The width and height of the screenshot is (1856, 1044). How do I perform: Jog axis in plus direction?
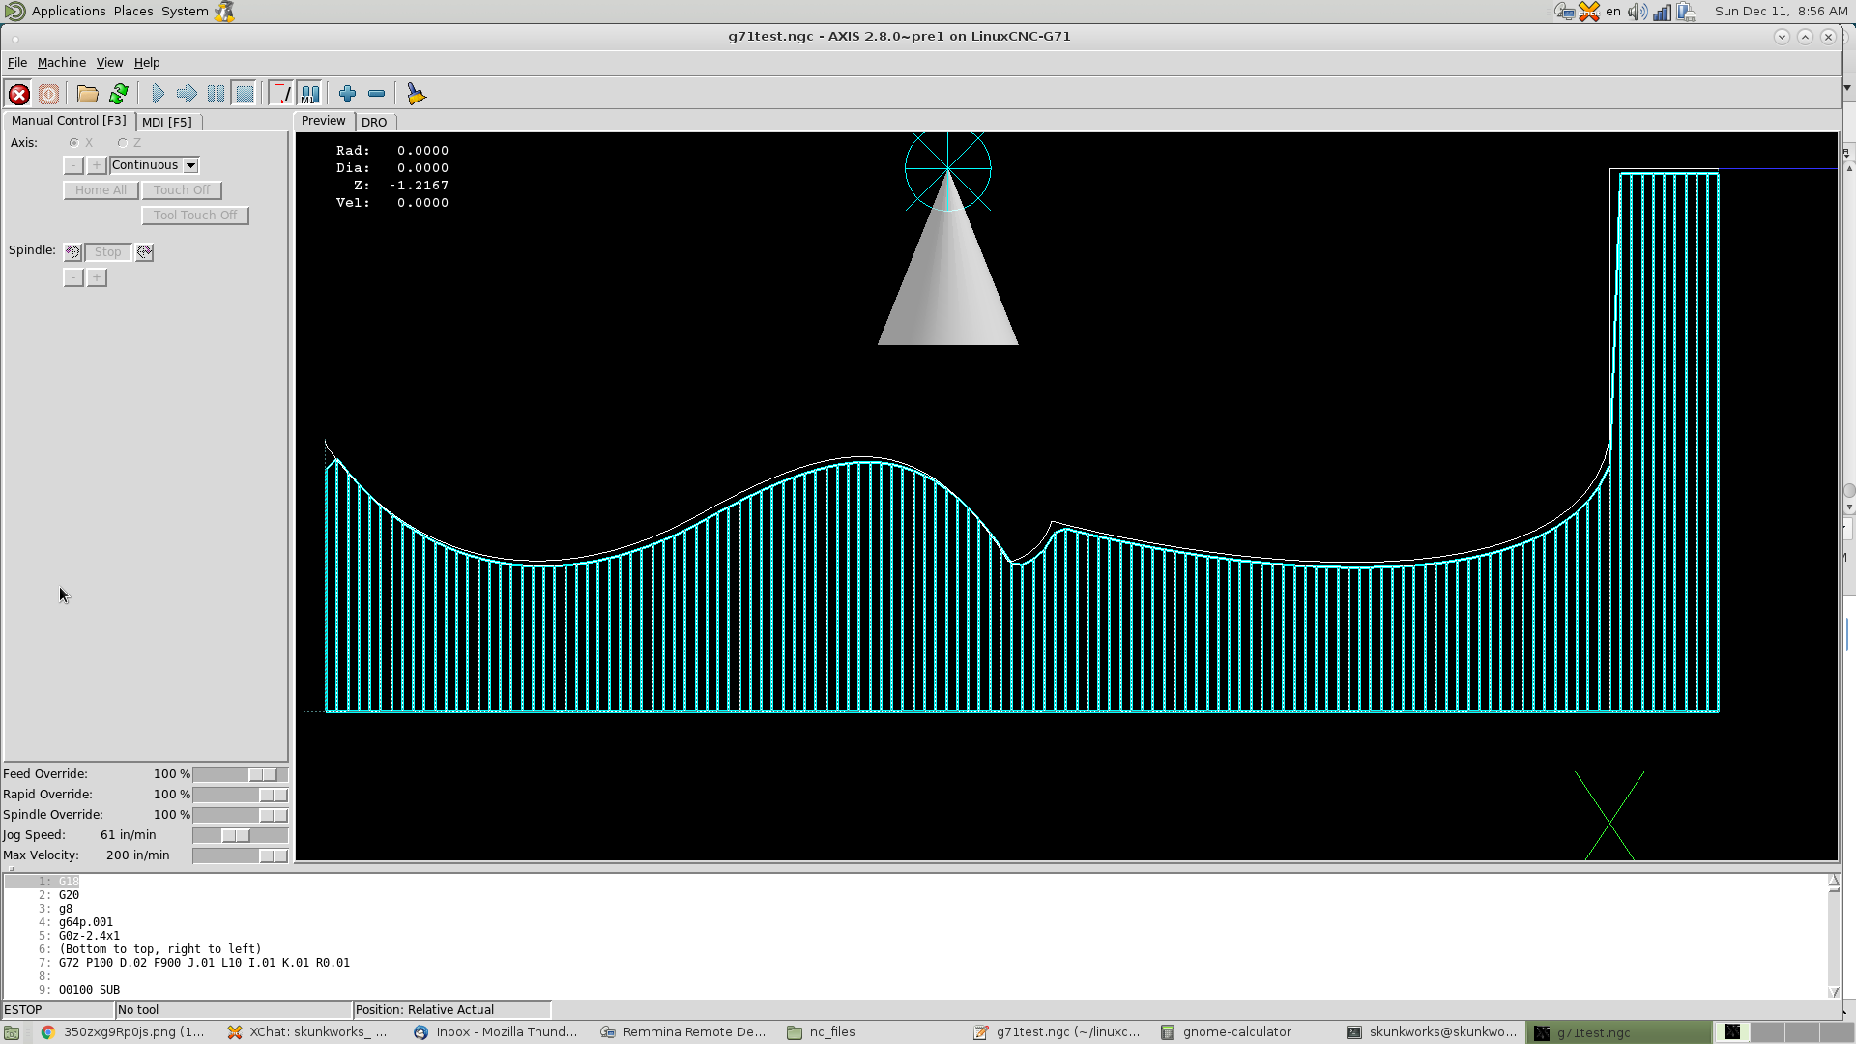pos(97,165)
